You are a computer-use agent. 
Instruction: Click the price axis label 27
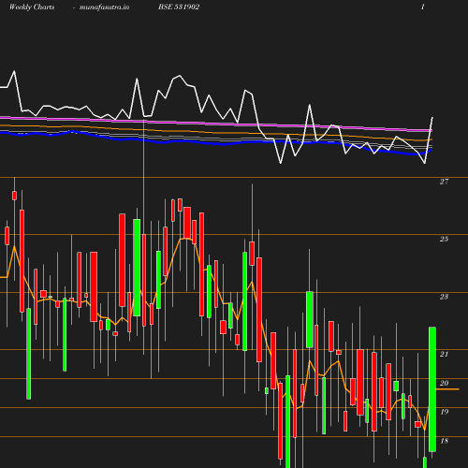tap(444, 182)
